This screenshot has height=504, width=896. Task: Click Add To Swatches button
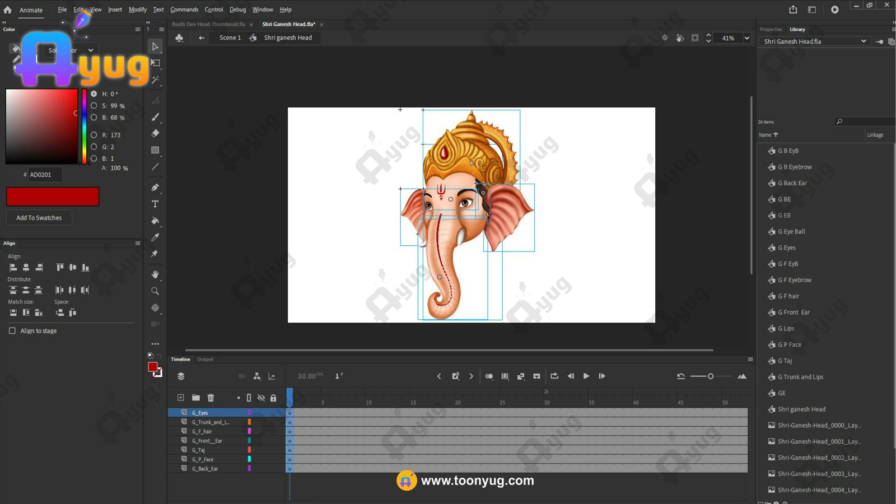[x=39, y=218]
